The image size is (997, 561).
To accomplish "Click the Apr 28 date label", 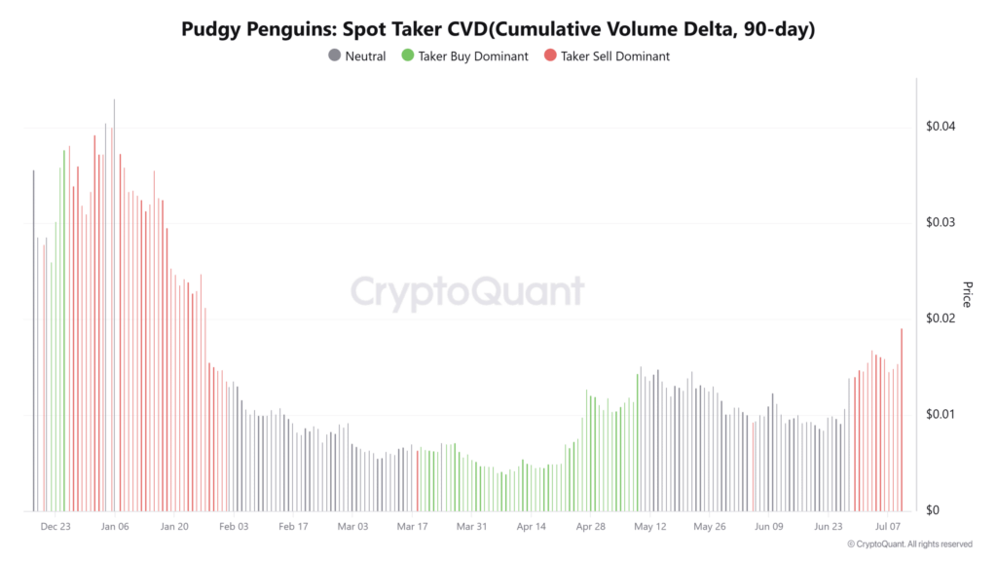I will point(591,527).
